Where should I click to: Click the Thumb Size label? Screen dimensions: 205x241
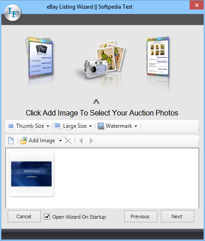click(30, 126)
